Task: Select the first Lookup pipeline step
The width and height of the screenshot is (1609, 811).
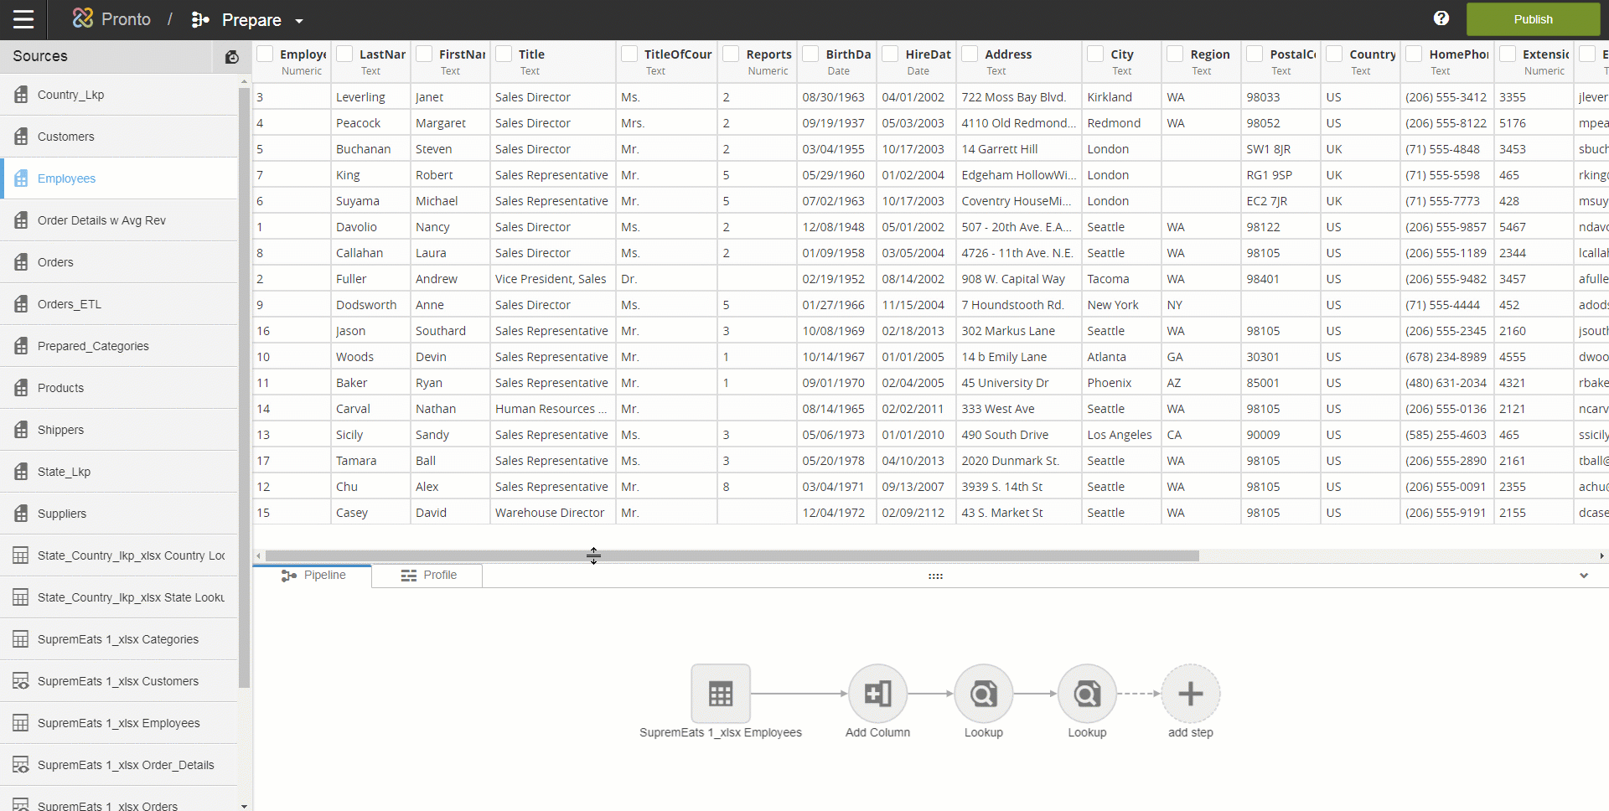Action: [984, 694]
